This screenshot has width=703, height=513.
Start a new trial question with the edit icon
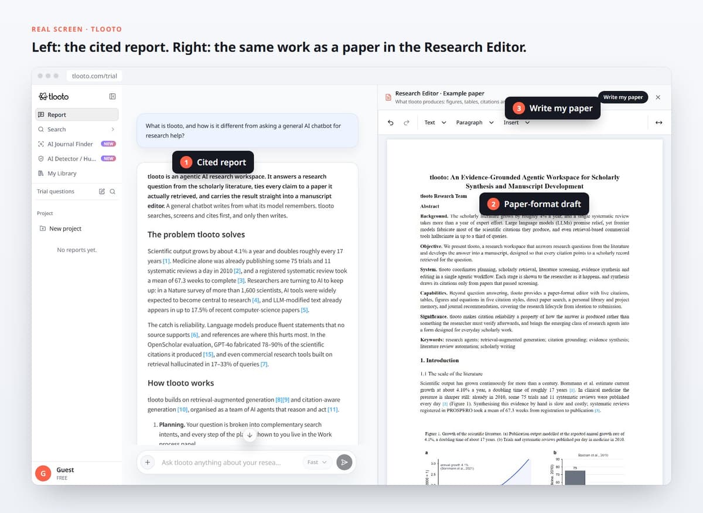102,191
